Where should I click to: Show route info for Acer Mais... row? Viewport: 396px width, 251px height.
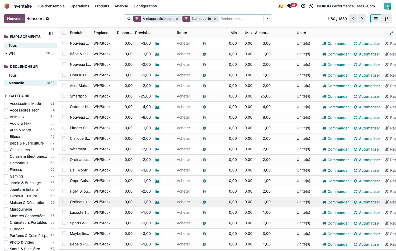click(x=204, y=86)
